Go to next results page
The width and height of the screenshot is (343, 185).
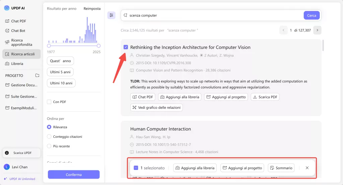317,30
